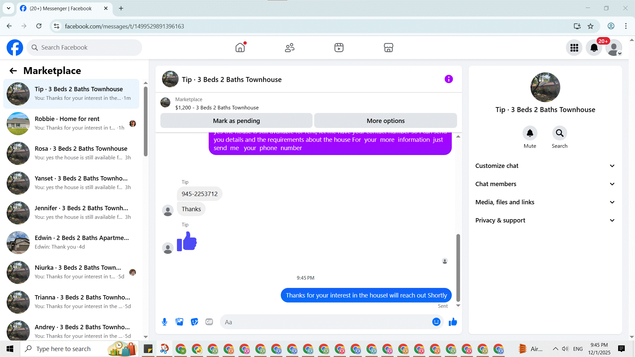Image resolution: width=635 pixels, height=357 pixels.
Task: Install app icon in address bar
Action: click(x=577, y=26)
